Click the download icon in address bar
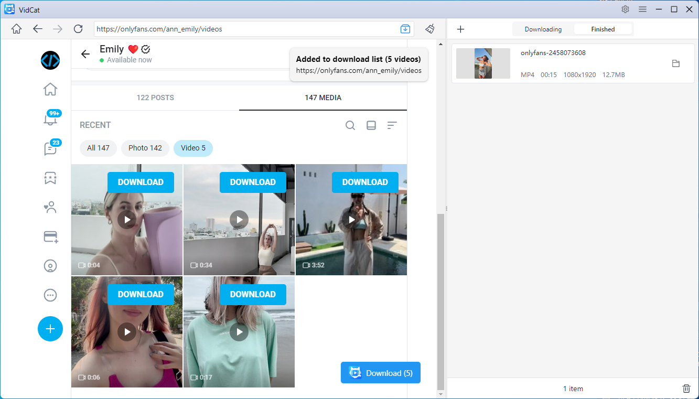This screenshot has height=399, width=699. tap(405, 29)
